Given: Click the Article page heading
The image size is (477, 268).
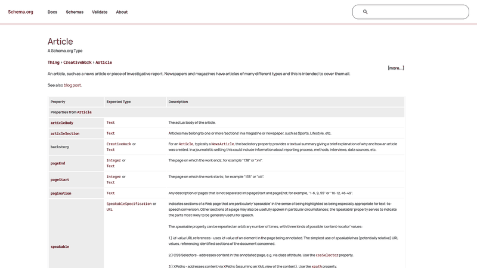Looking at the screenshot, I should (x=60, y=41).
